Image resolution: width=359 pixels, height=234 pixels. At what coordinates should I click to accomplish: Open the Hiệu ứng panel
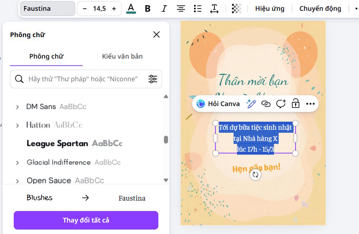(270, 8)
